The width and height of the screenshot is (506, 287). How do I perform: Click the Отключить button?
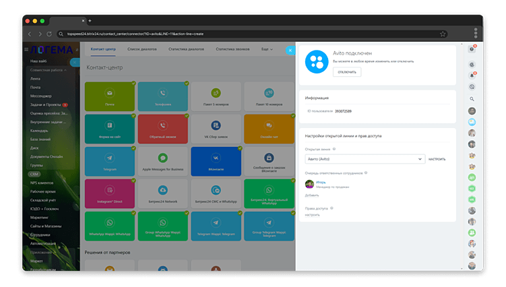(x=347, y=72)
